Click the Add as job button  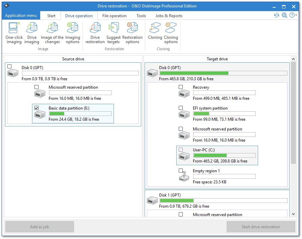(x=40, y=227)
